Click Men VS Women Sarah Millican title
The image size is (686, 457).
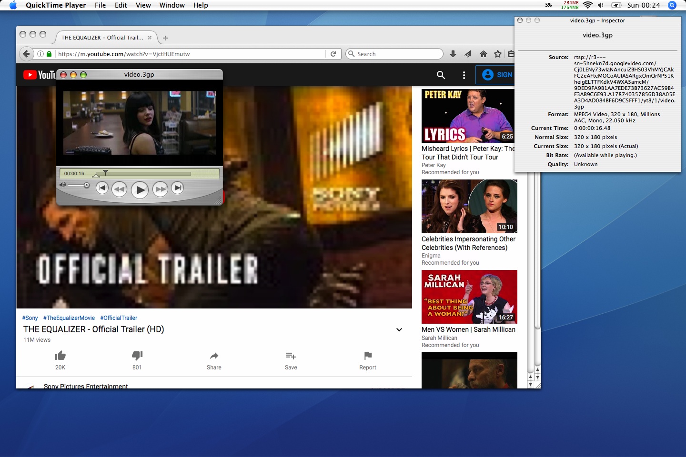(468, 329)
